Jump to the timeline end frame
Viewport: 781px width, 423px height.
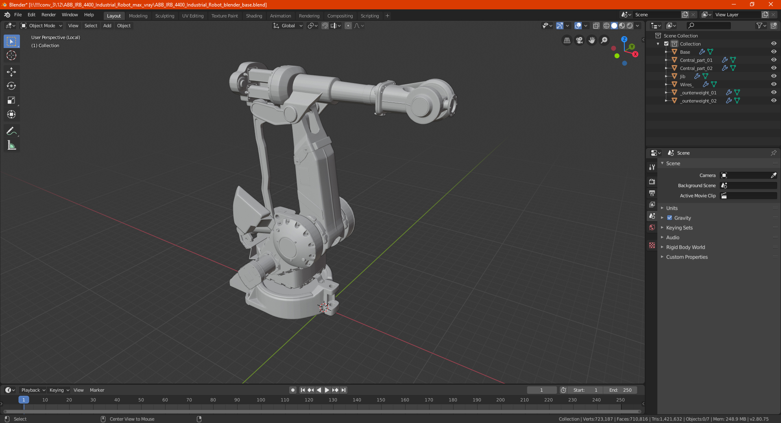pos(344,390)
